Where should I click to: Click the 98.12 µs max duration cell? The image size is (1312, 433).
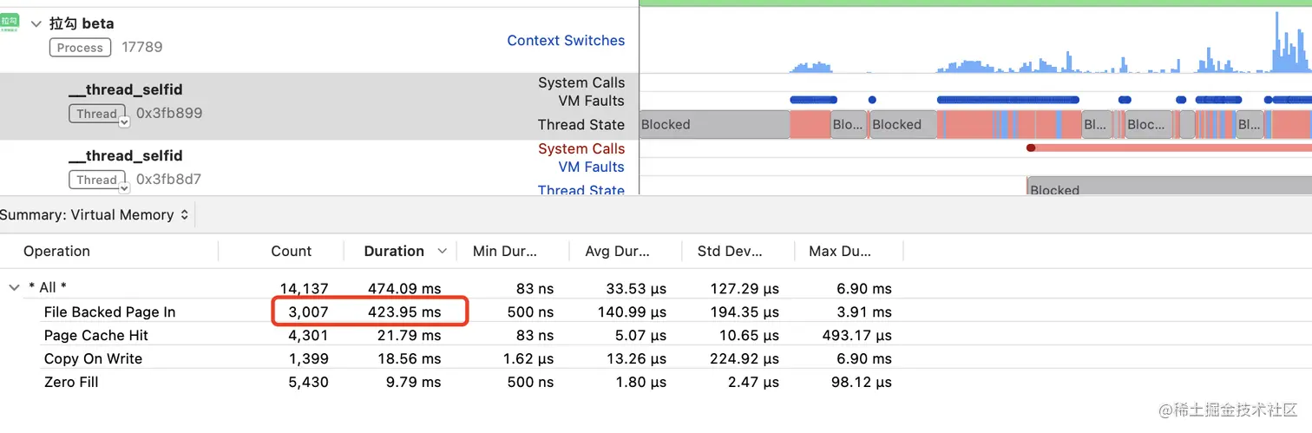point(861,382)
